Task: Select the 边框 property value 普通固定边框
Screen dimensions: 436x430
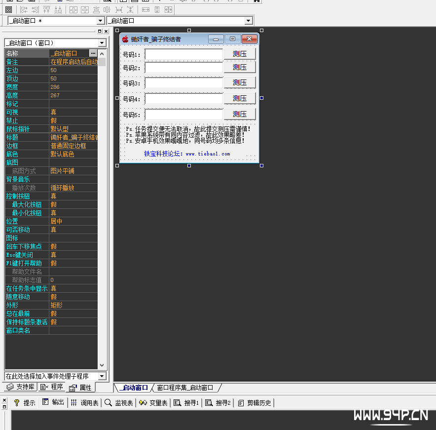Action: (73, 146)
